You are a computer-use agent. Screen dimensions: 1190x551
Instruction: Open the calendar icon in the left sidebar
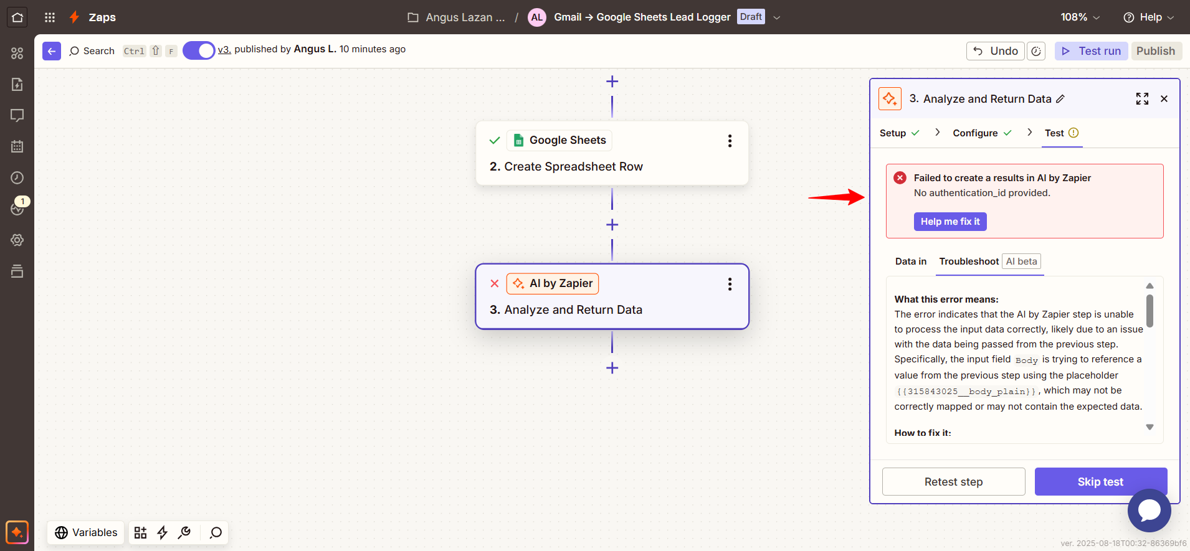pos(17,147)
